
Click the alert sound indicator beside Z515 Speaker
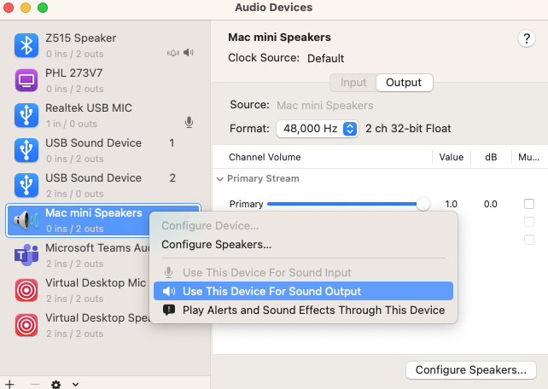173,53
